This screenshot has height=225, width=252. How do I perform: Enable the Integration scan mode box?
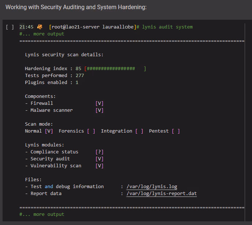click(139, 131)
